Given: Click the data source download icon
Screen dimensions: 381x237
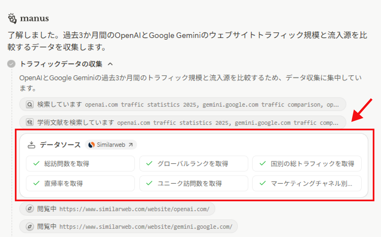Looking at the screenshot, I should (32, 145).
